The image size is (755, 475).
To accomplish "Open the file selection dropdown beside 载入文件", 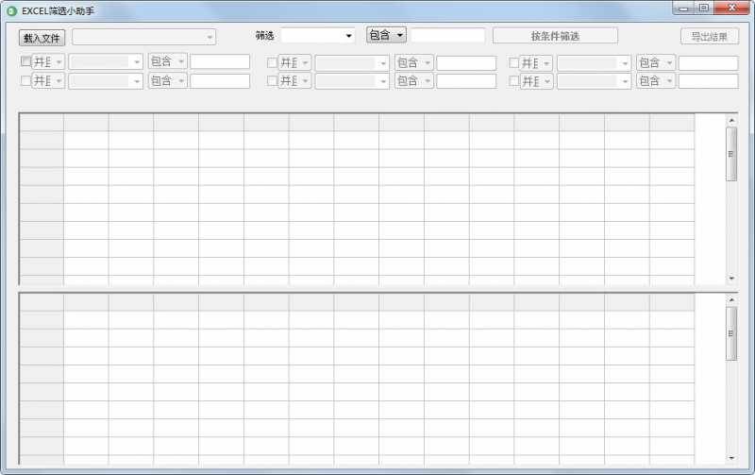I will point(144,38).
